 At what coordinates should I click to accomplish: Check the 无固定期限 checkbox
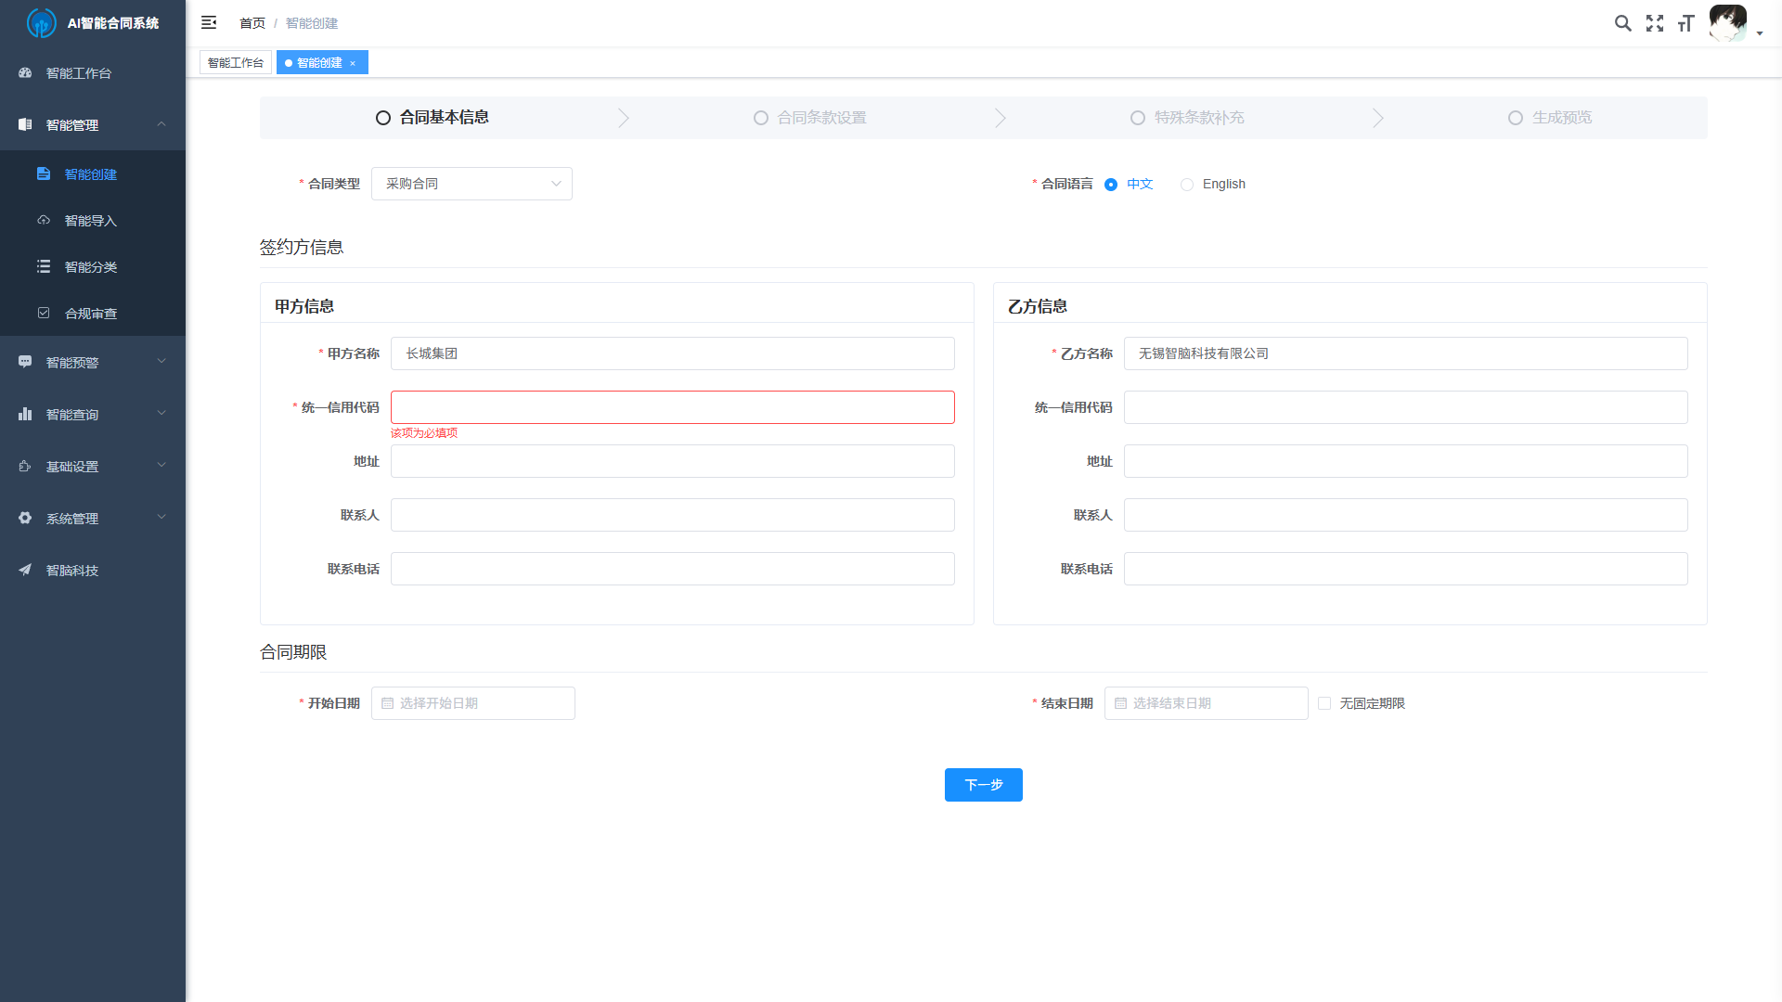tap(1324, 703)
